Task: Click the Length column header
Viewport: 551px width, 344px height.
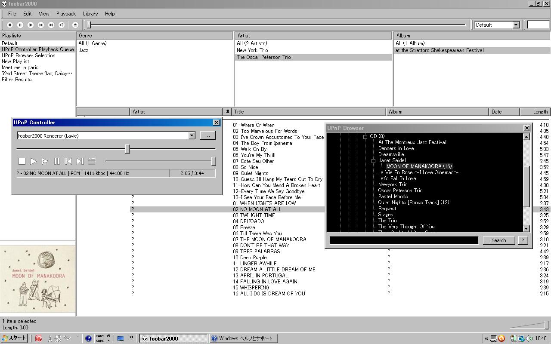Action: coord(535,112)
